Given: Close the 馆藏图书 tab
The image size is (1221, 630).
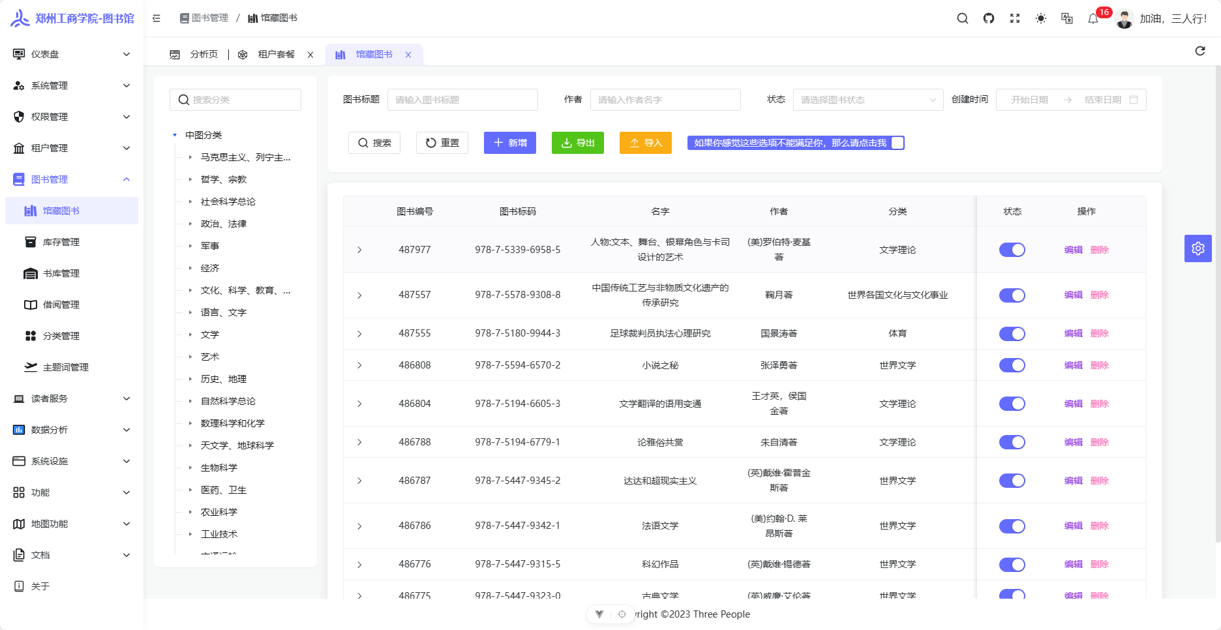Looking at the screenshot, I should (408, 55).
